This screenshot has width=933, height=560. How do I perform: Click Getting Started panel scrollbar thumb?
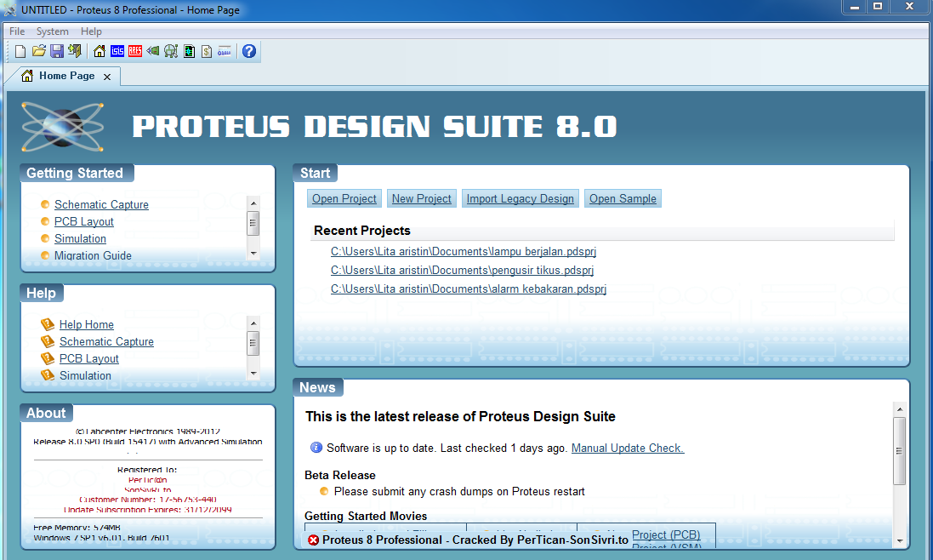[x=253, y=223]
